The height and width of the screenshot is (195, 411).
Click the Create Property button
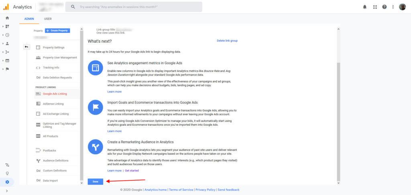tap(57, 30)
